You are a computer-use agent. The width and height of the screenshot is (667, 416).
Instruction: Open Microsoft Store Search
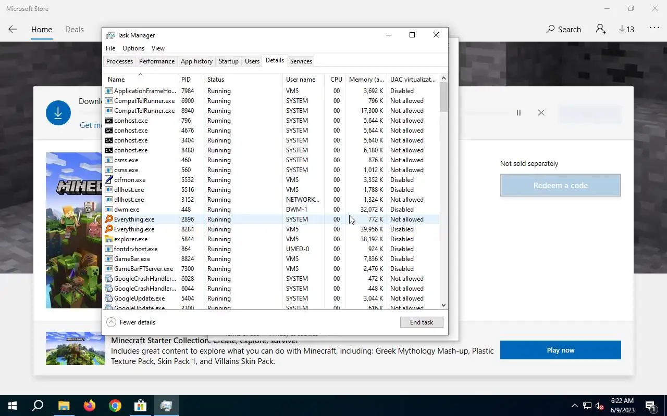click(x=563, y=30)
